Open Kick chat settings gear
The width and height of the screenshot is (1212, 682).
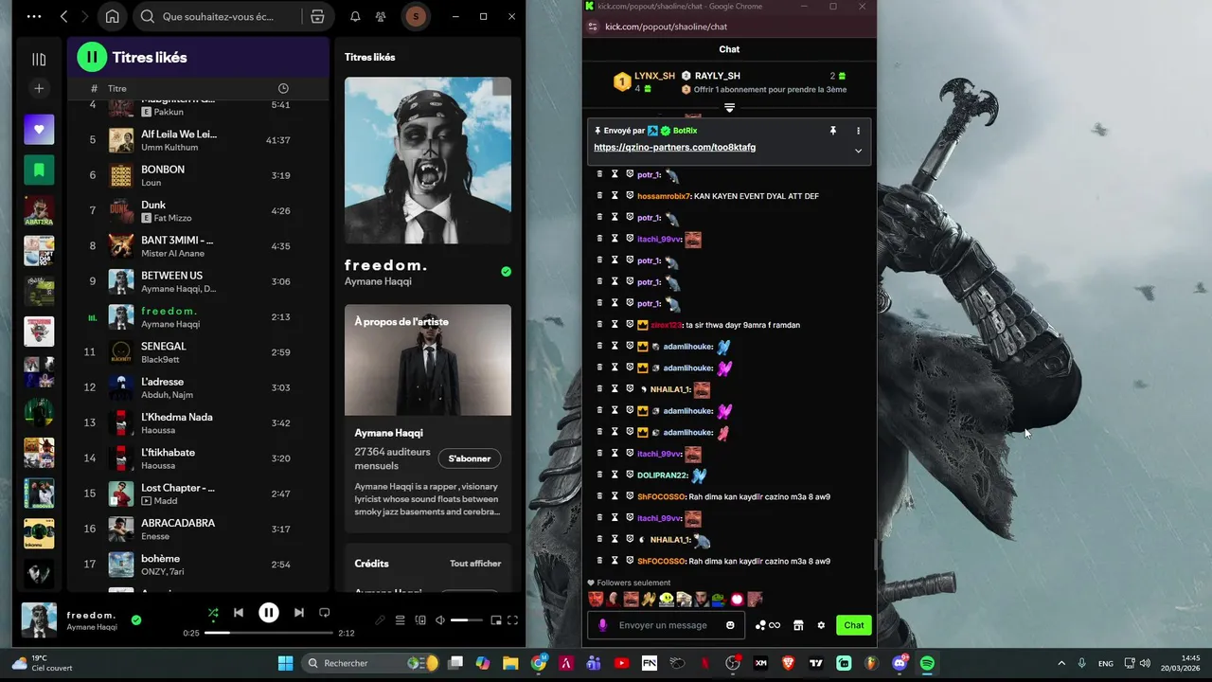pos(821,625)
